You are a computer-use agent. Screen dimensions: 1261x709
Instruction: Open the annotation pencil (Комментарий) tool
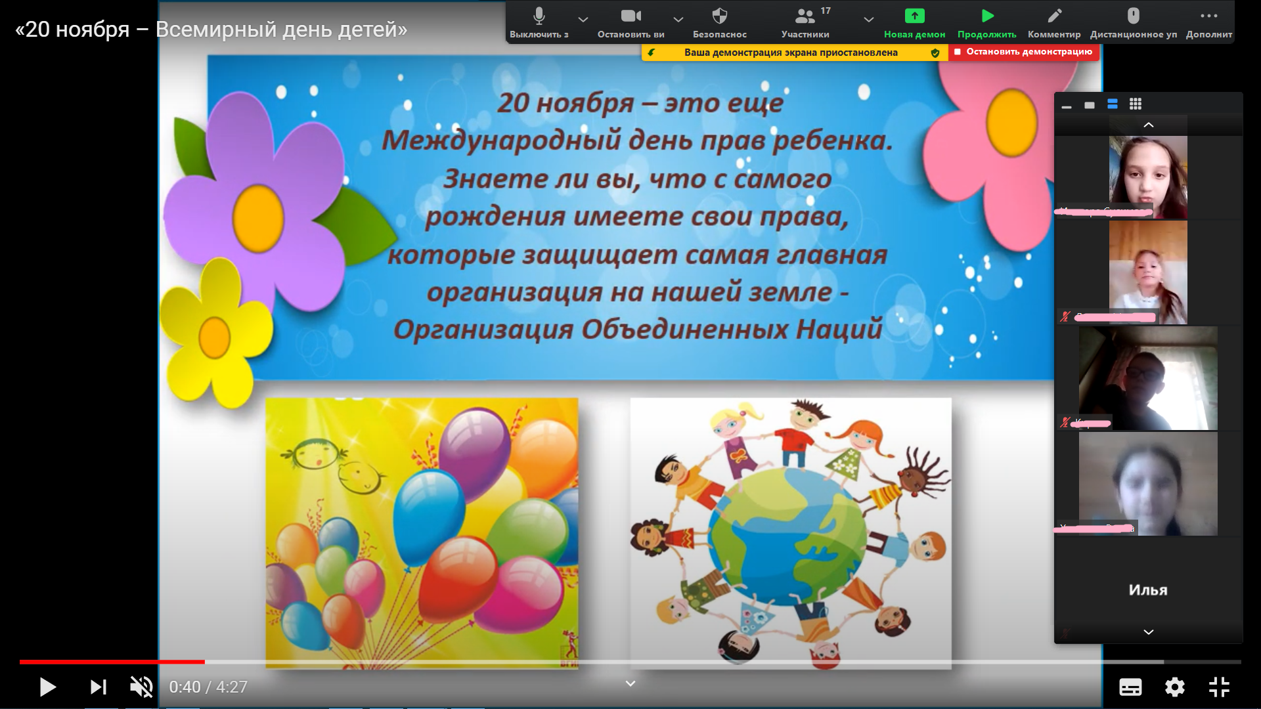tap(1054, 16)
